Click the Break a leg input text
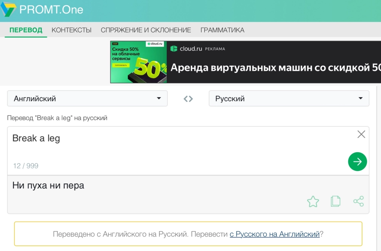This screenshot has width=381, height=251. [x=36, y=138]
